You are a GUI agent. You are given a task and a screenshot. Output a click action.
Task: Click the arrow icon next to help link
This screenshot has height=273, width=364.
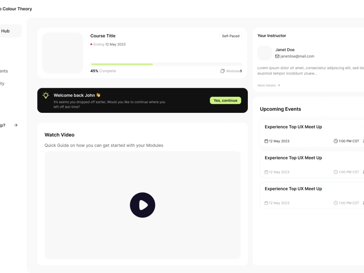[16, 125]
